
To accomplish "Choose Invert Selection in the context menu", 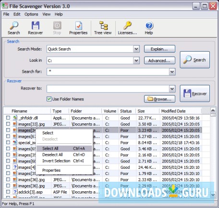I will (64, 161).
